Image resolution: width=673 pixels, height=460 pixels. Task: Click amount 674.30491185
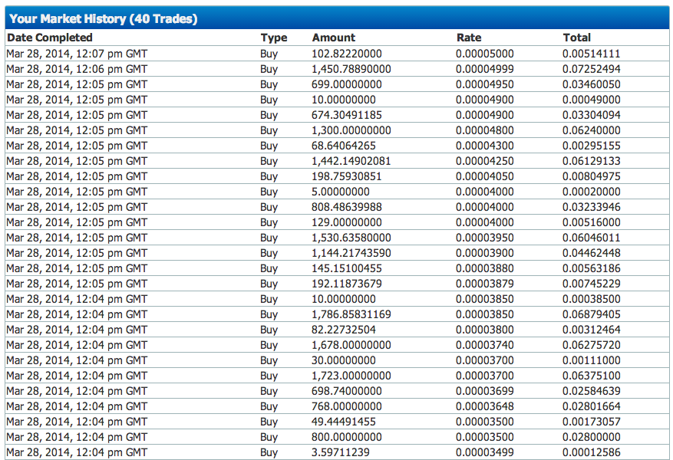pyautogui.click(x=347, y=115)
